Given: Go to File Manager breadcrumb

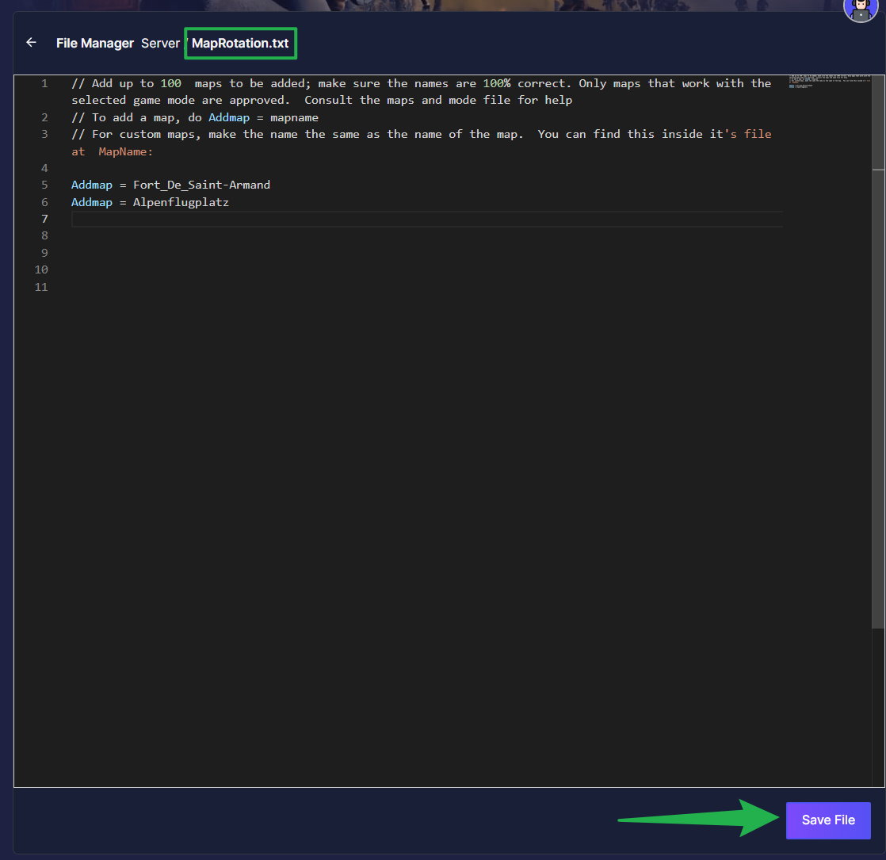Looking at the screenshot, I should point(94,44).
